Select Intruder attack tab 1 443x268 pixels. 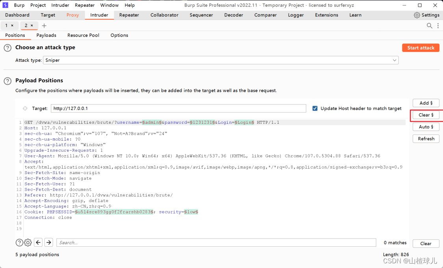tap(6, 26)
